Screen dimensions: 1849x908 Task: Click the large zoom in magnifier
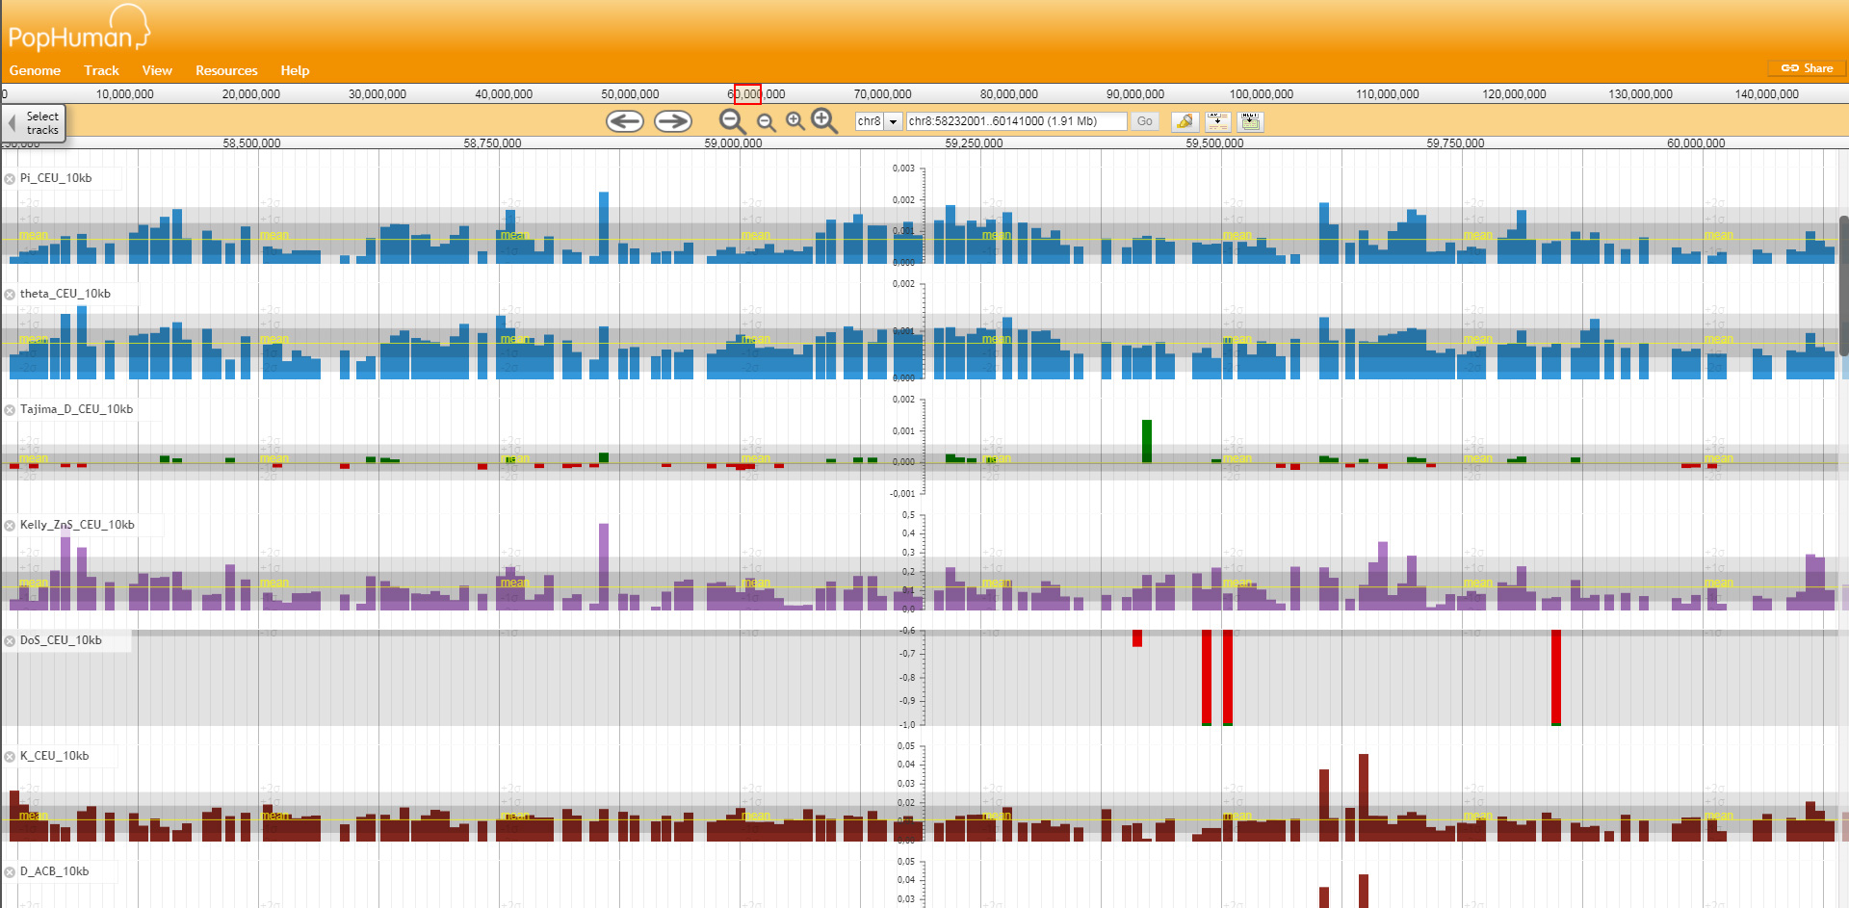click(824, 121)
